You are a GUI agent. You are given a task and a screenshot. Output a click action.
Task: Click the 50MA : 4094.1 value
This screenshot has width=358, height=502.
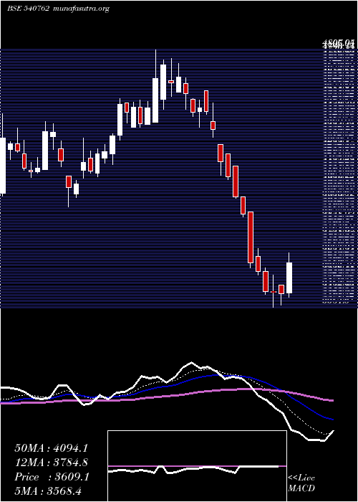(x=51, y=448)
